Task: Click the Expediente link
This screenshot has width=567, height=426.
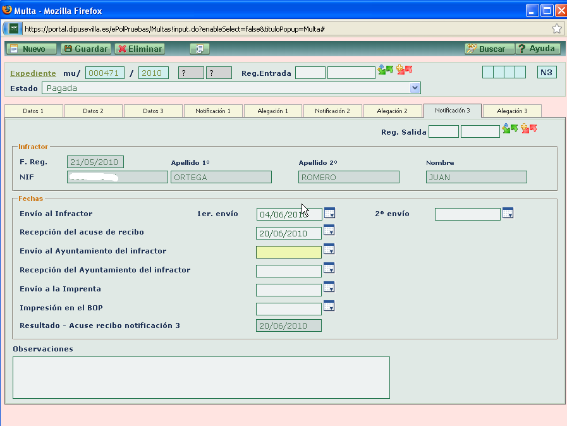Action: click(33, 73)
